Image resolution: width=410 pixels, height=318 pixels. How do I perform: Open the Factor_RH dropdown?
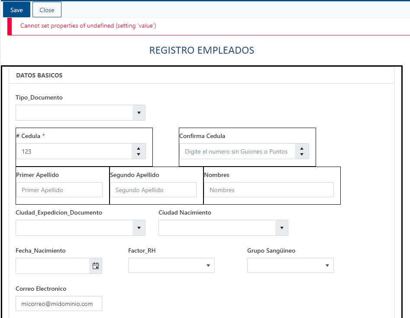coord(171,266)
